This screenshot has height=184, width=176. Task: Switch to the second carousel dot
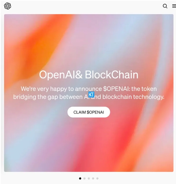coord(84,178)
